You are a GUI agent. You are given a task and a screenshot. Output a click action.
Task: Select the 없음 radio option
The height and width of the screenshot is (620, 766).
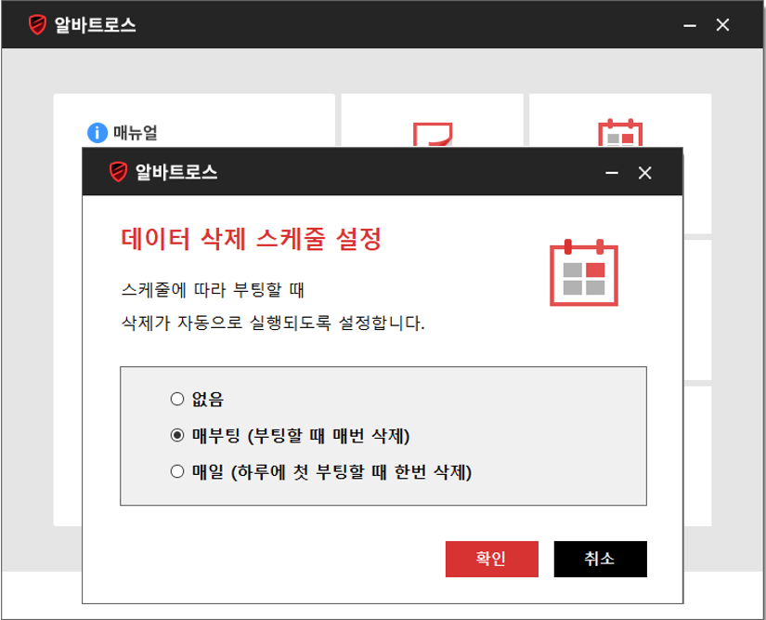pos(177,400)
